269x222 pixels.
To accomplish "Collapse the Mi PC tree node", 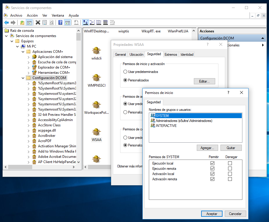I will [x=18, y=46].
